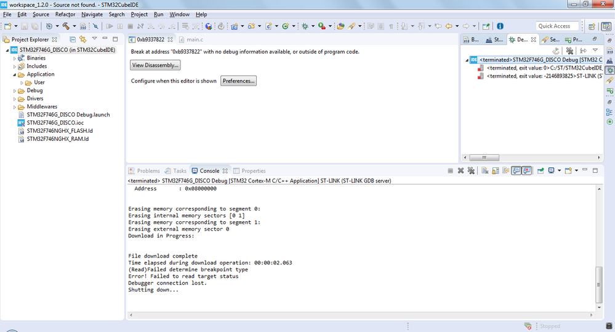This screenshot has width=615, height=332.
Task: Click the Clear Console icon
Action: point(485,171)
